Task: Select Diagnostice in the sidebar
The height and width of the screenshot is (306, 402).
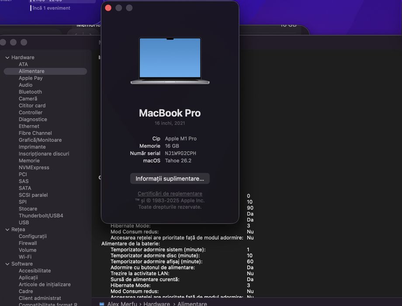Action: coord(33,119)
